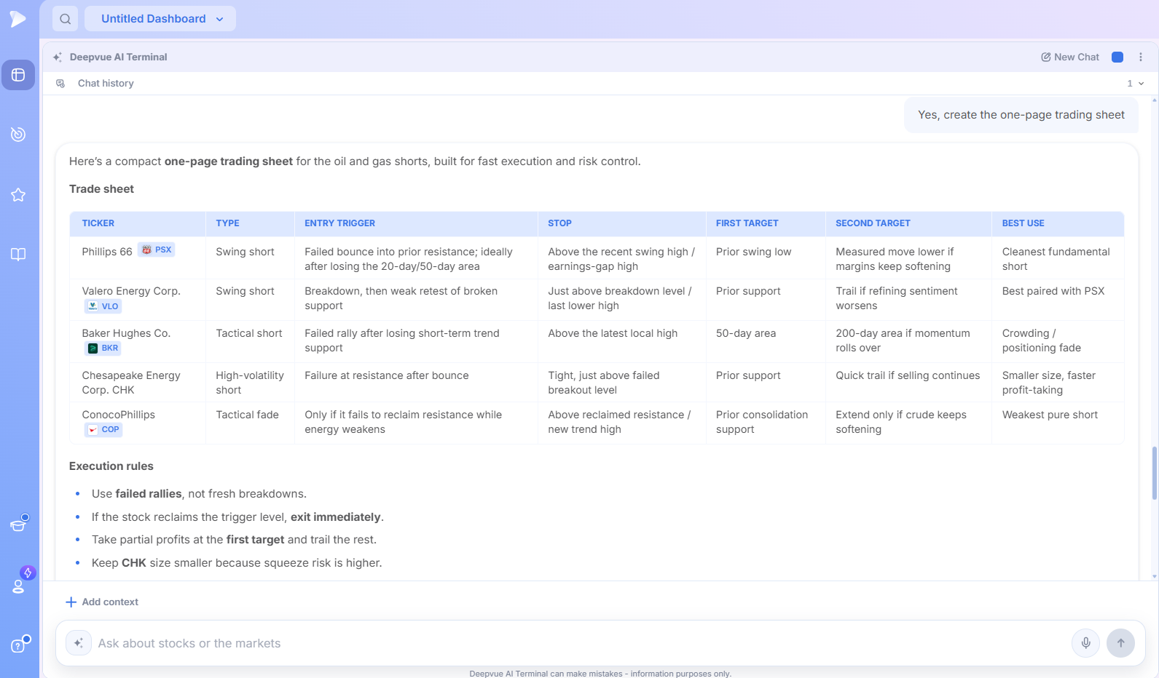Click the ConocoPhillips name

(119, 415)
